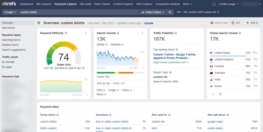Click the Add to button
Viewport: 263px width, 132px height.
252,23
